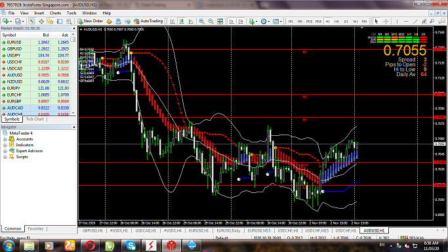Image resolution: width=448 pixels, height=252 pixels.
Task: Expand the Accounts tree node
Action: point(5,139)
